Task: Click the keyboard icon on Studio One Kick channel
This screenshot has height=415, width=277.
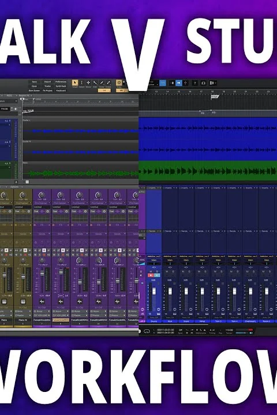Action: click(174, 314)
